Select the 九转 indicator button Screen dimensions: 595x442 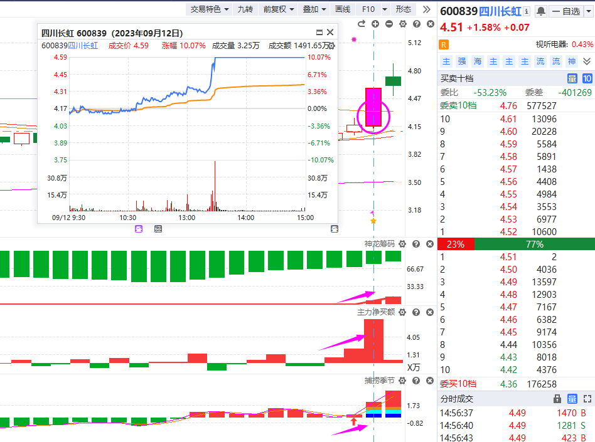point(245,9)
